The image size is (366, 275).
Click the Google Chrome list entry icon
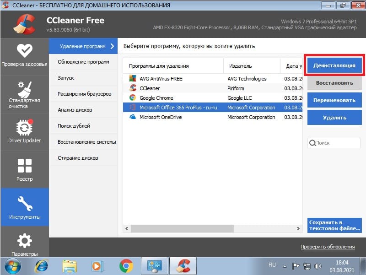coord(133,97)
